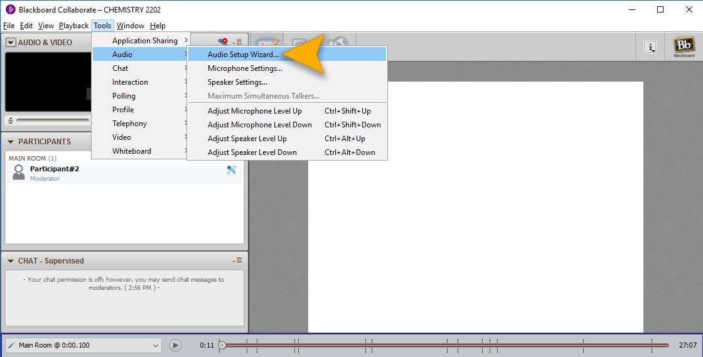Expand the Video submenu

pos(141,137)
